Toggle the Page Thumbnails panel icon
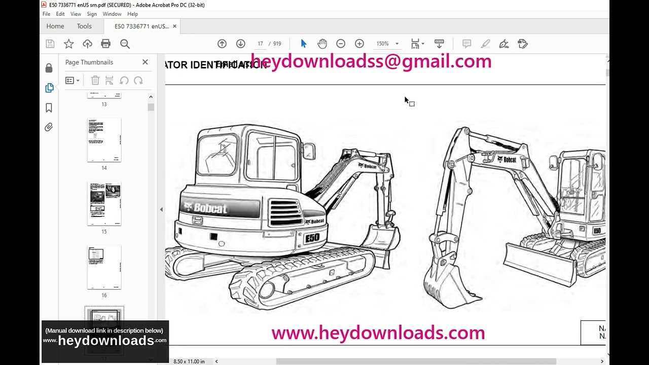 click(49, 88)
